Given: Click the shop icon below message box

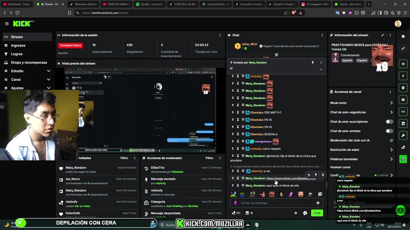Looking at the screenshot, I should pos(247,213).
